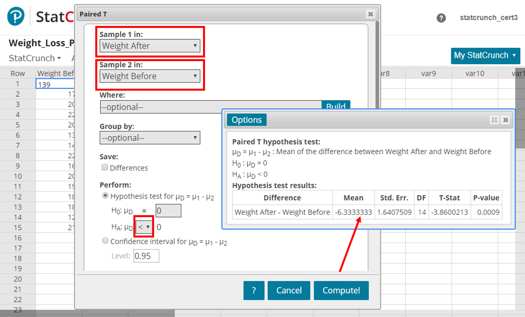The image size is (525, 317).
Task: Select Hypothesis test radio button
Action: click(105, 196)
